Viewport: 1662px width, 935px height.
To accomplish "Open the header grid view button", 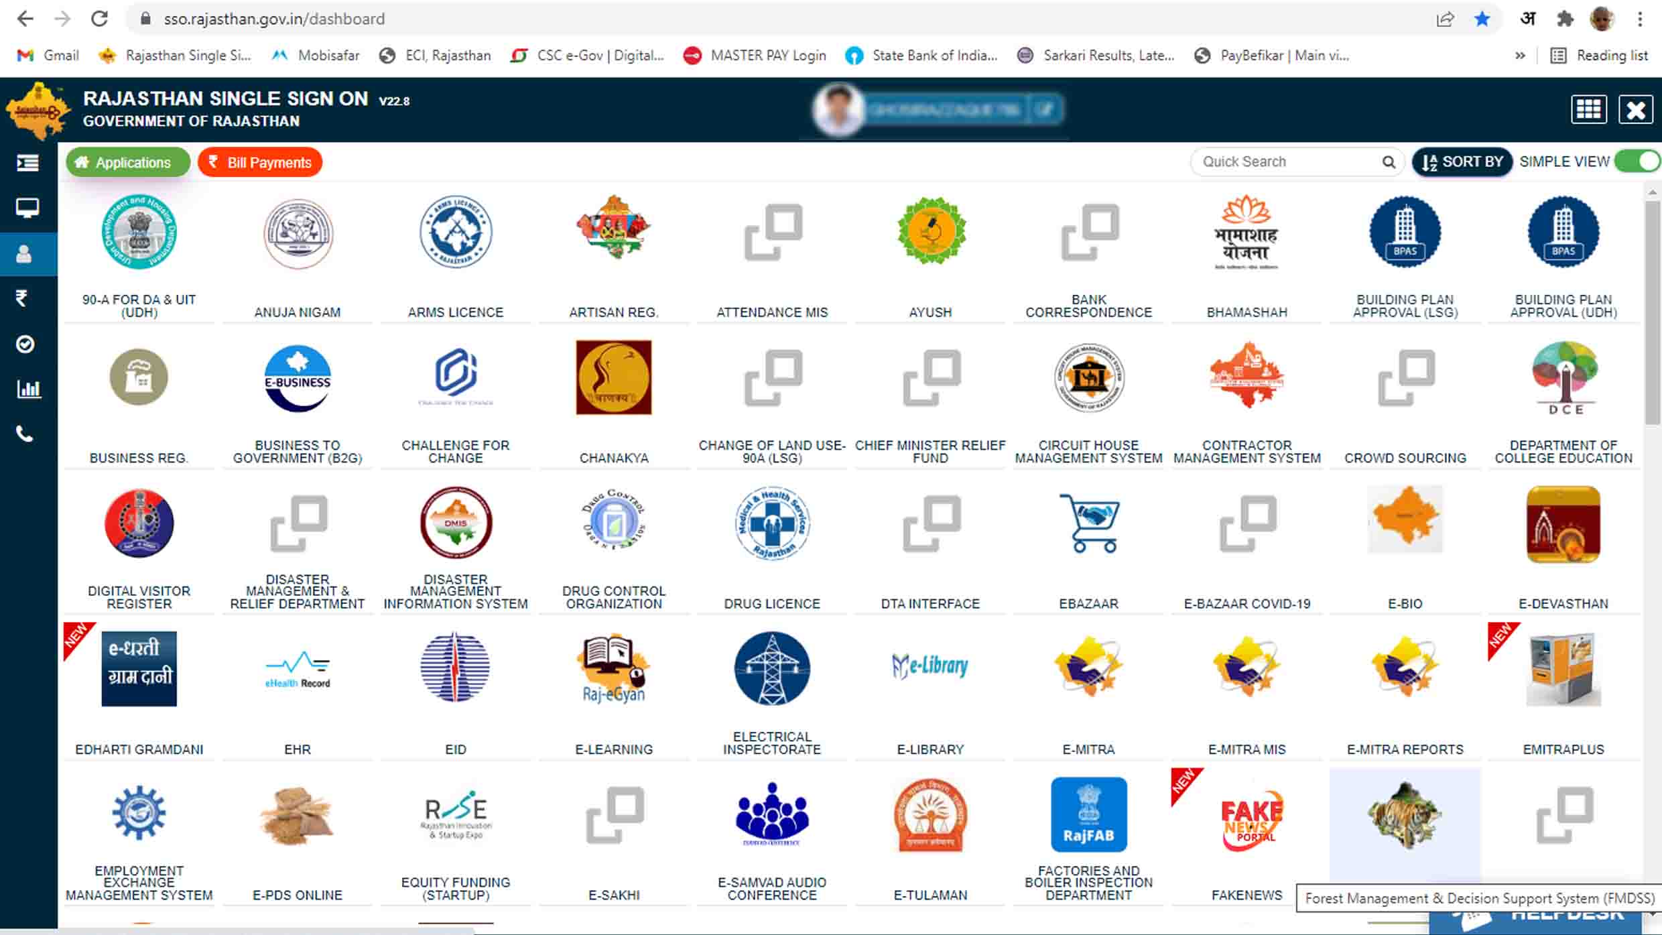I will 1588,109.
